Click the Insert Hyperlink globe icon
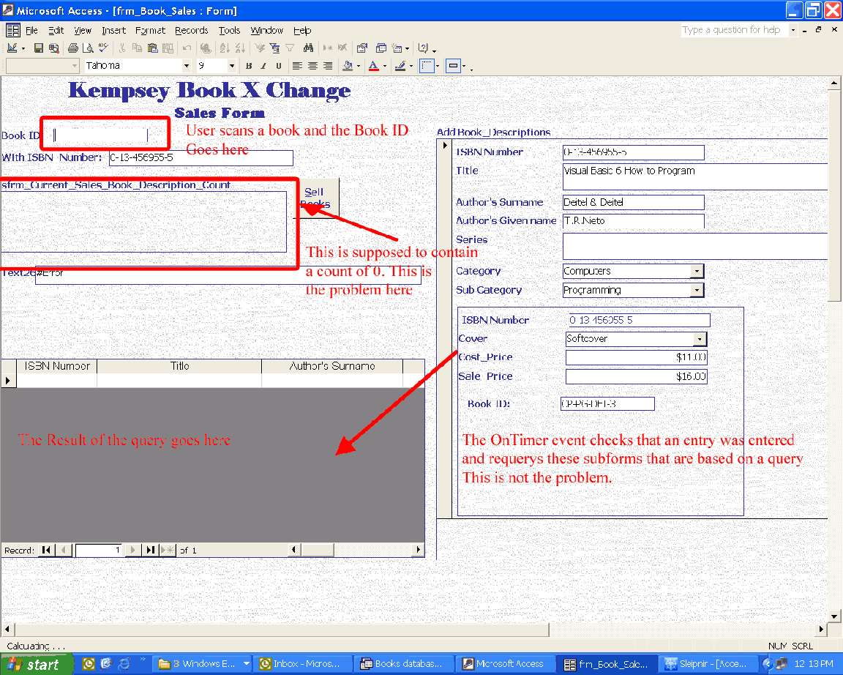Screen dimensions: 843x675 [206, 48]
